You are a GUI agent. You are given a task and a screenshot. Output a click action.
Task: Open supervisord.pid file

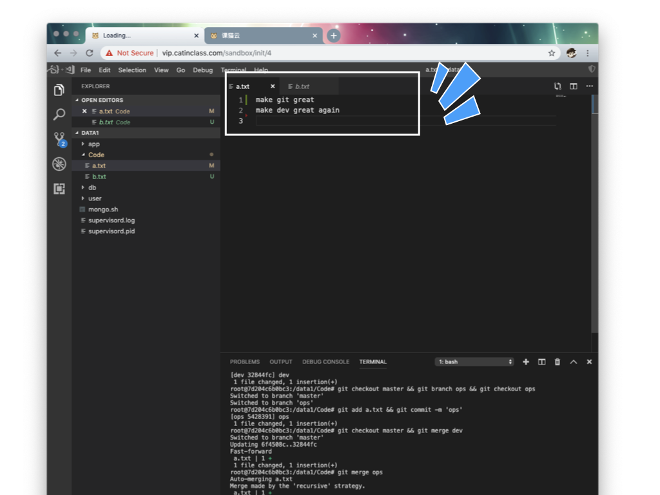(x=146, y=231)
